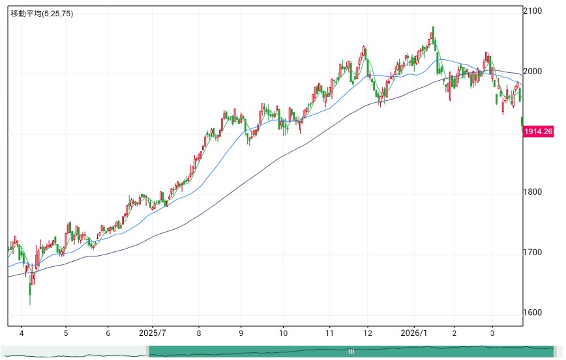Click the month 8 label on time axis

click(x=198, y=333)
